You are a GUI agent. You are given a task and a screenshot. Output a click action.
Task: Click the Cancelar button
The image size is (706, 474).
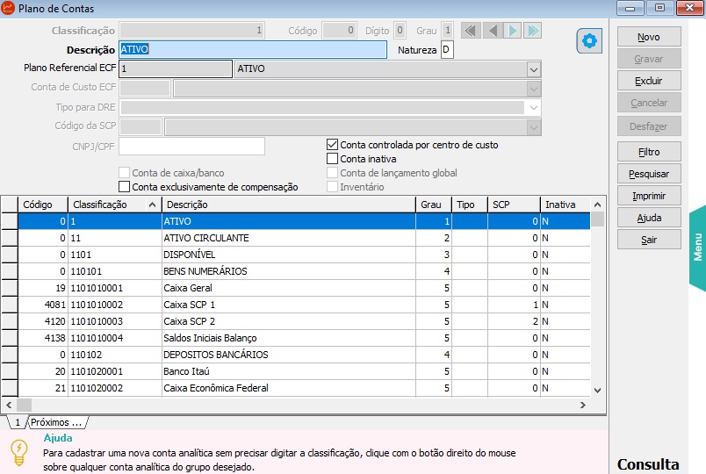click(649, 103)
